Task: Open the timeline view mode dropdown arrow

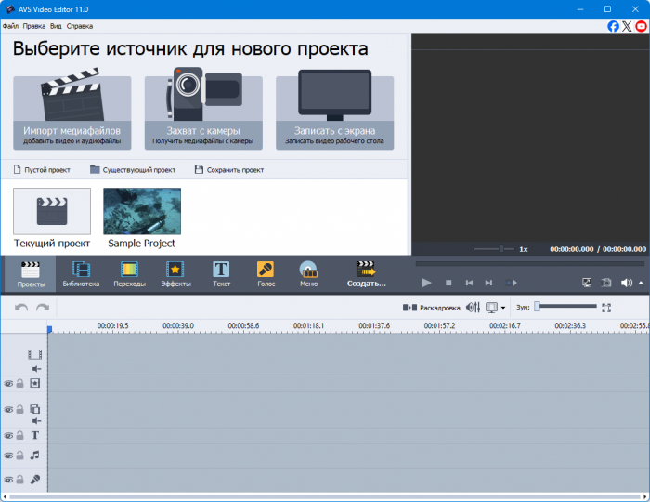Action: (503, 308)
